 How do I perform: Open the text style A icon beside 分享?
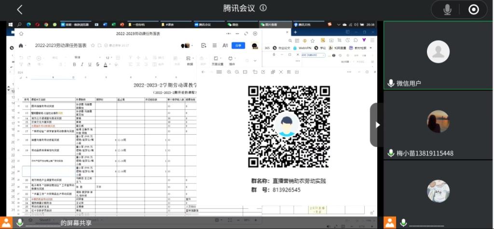[x=225, y=46]
